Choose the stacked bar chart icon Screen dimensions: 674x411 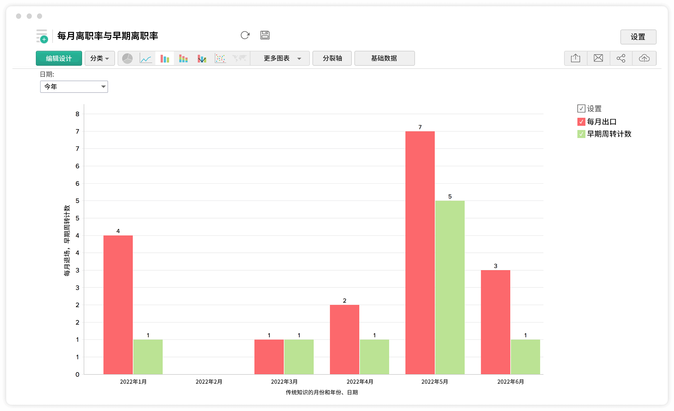tap(183, 58)
